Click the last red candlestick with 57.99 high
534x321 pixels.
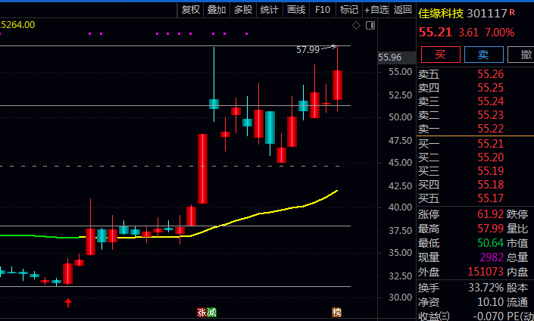coord(338,85)
